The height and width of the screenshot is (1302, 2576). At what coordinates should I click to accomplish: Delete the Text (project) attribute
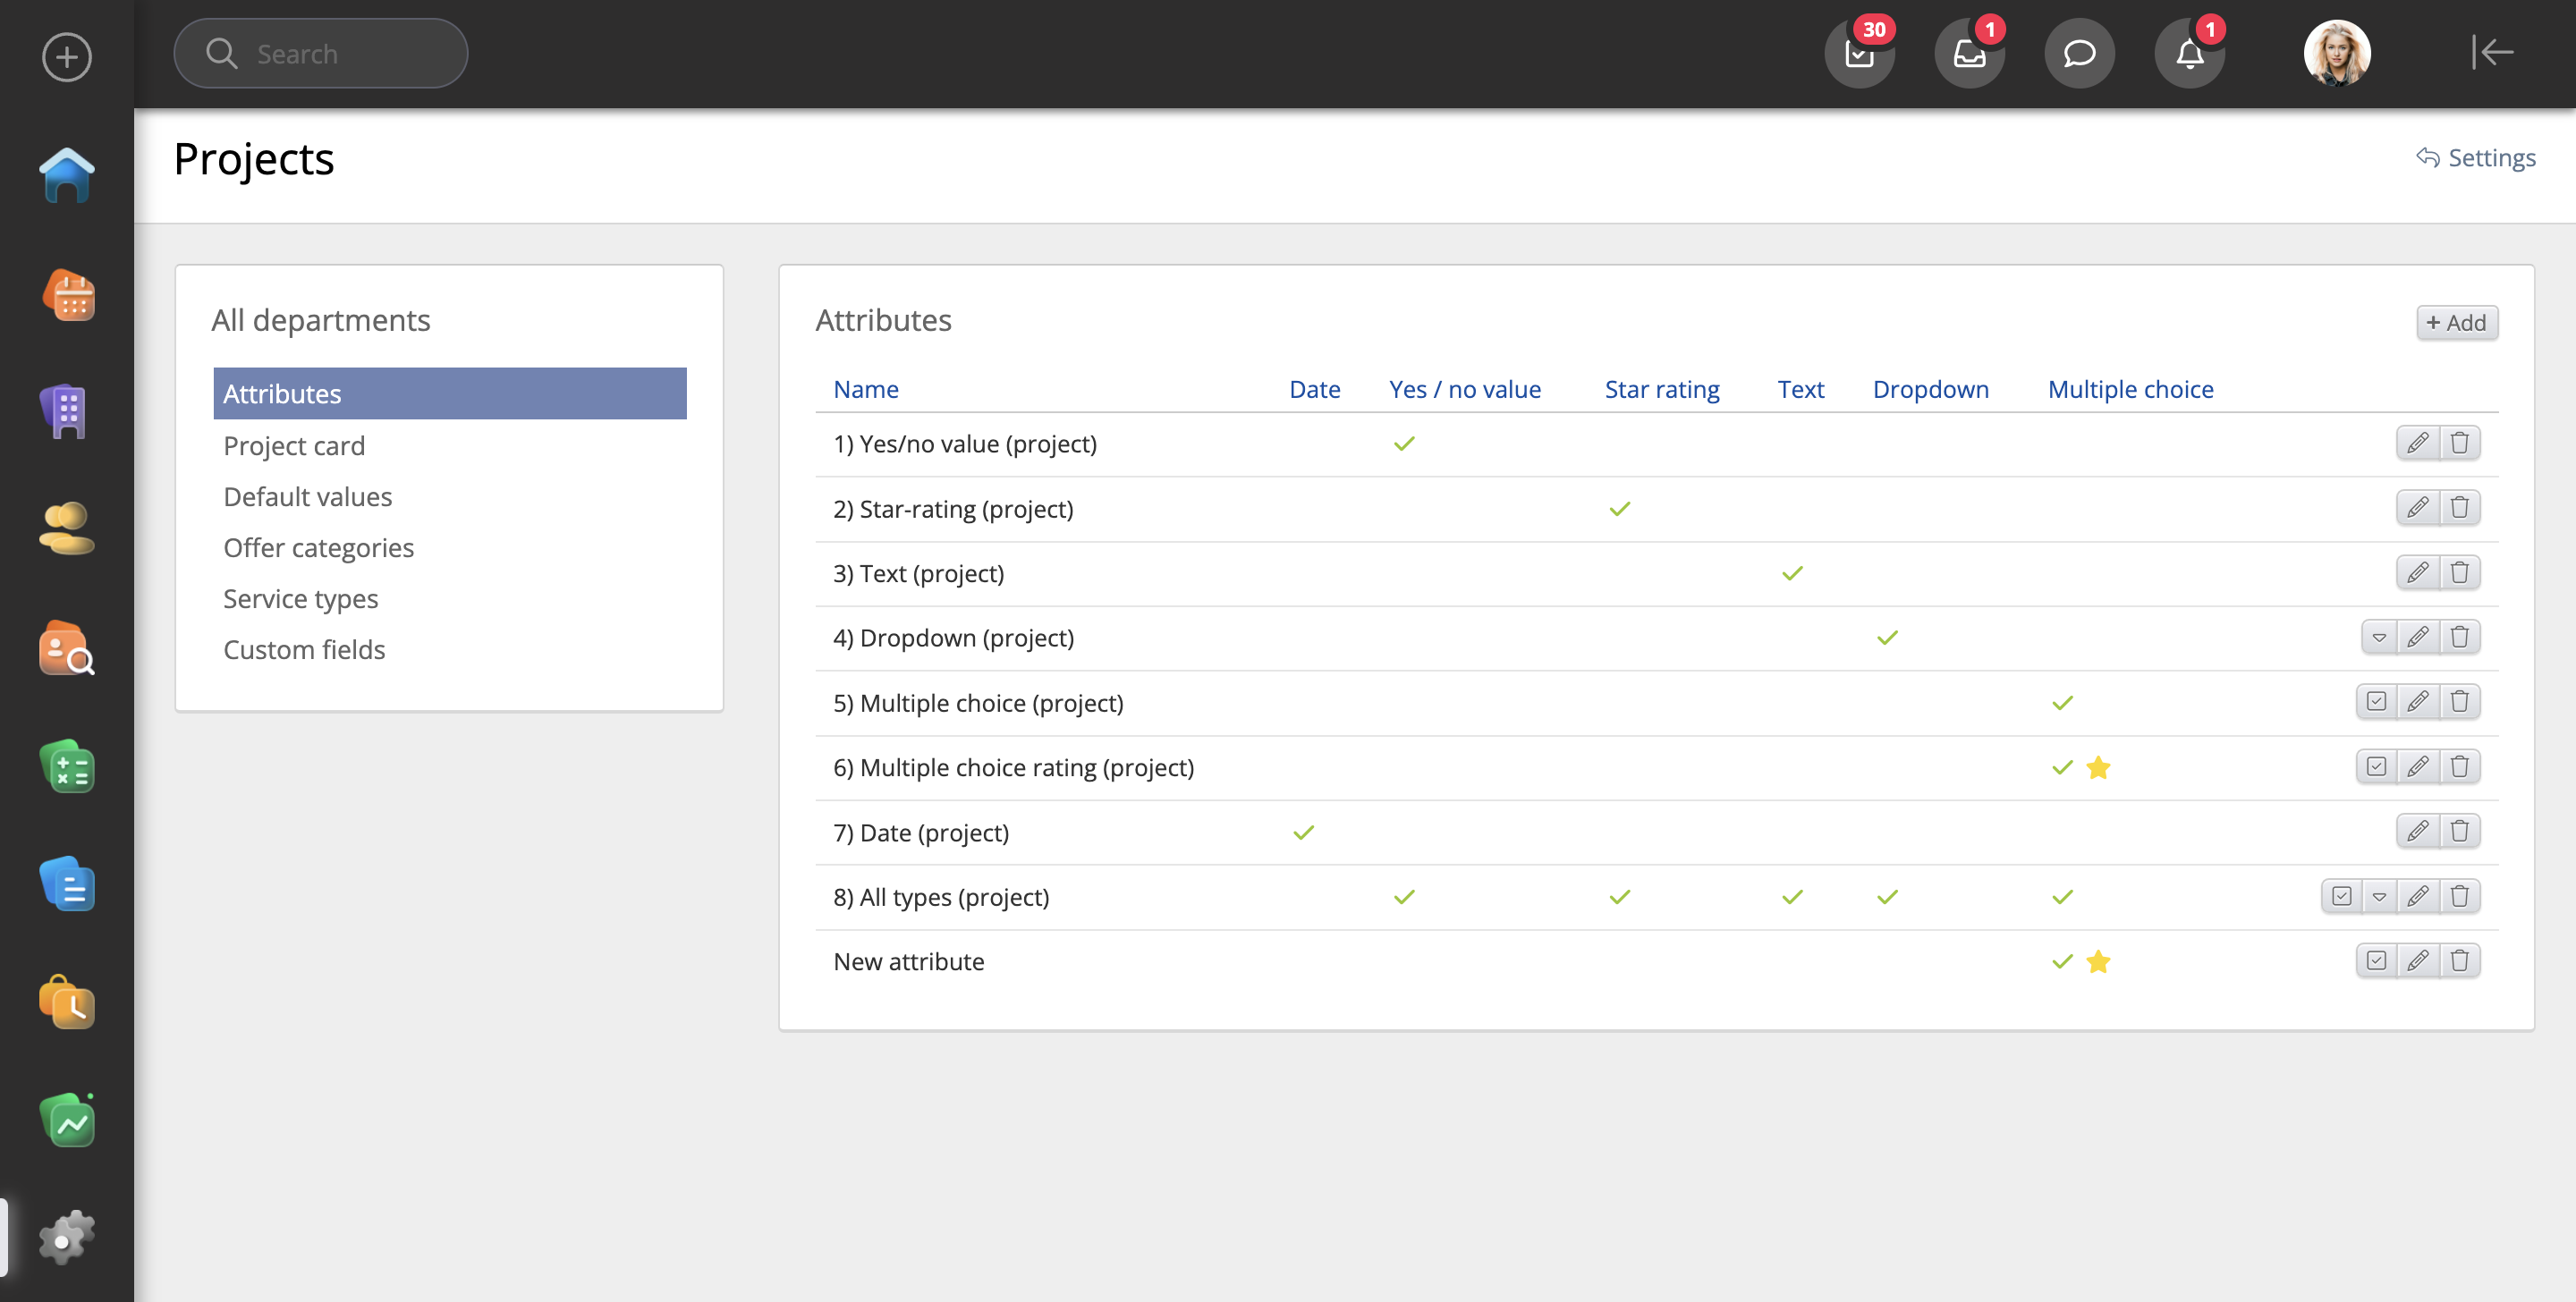tap(2459, 572)
